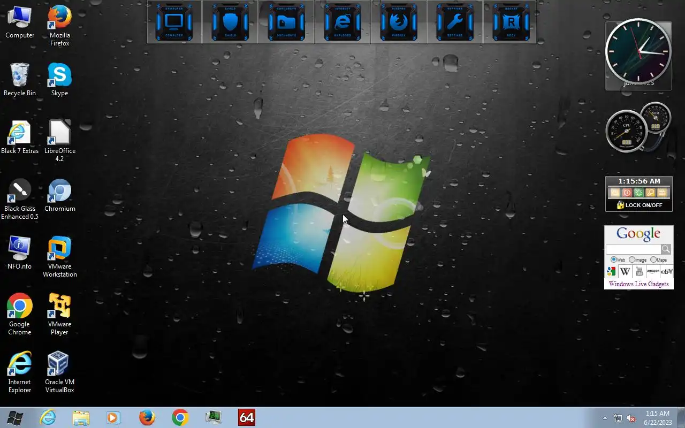
Task: Select the VMware Player desktop shortcut
Action: [59, 315]
